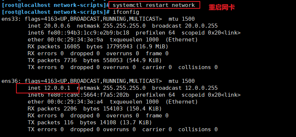
Task: Click the inet 20.0.0.6 address
Action: [x=49, y=26]
